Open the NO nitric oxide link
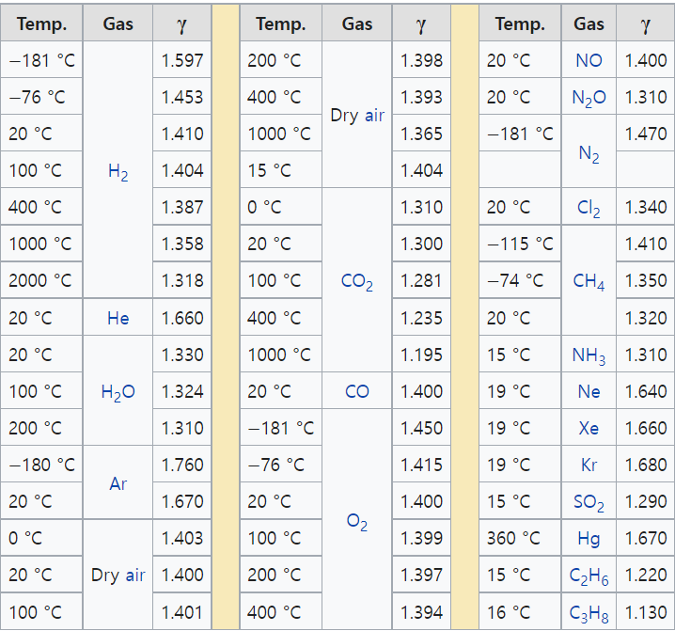675x631 pixels. (589, 60)
